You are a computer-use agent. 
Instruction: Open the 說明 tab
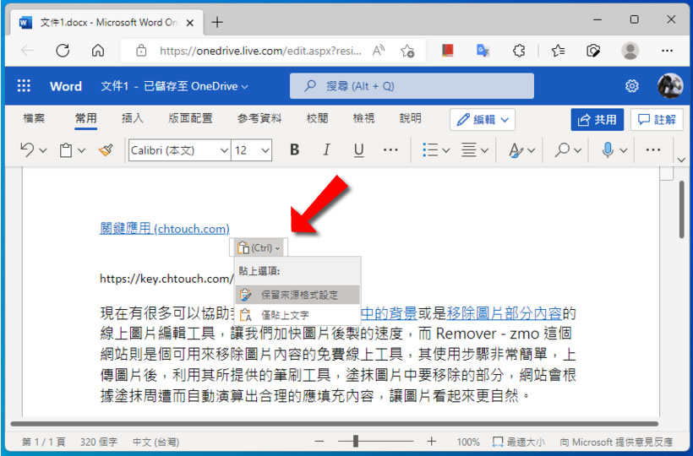pos(410,118)
